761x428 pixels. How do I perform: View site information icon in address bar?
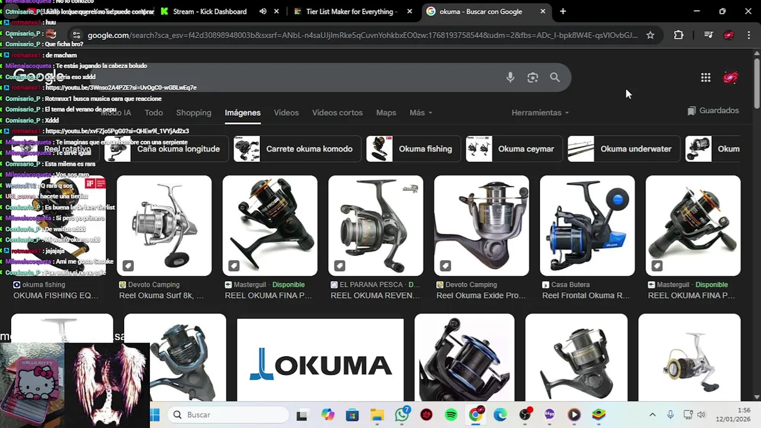pyautogui.click(x=75, y=35)
